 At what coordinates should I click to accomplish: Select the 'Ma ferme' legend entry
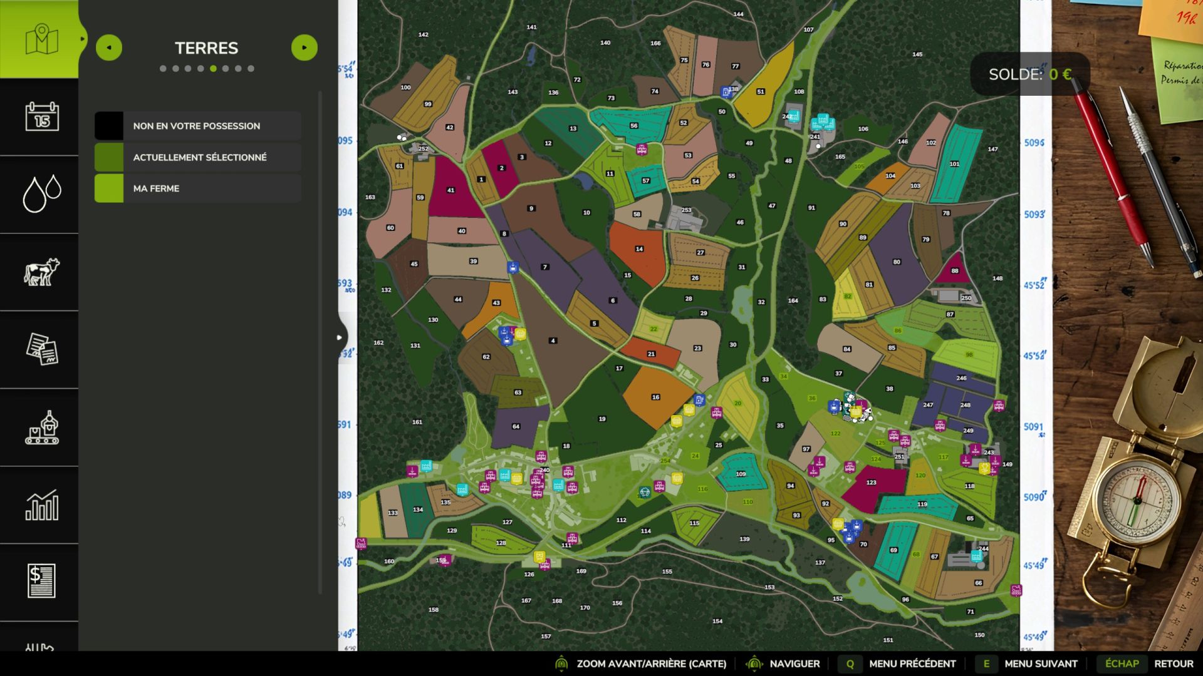coord(198,188)
